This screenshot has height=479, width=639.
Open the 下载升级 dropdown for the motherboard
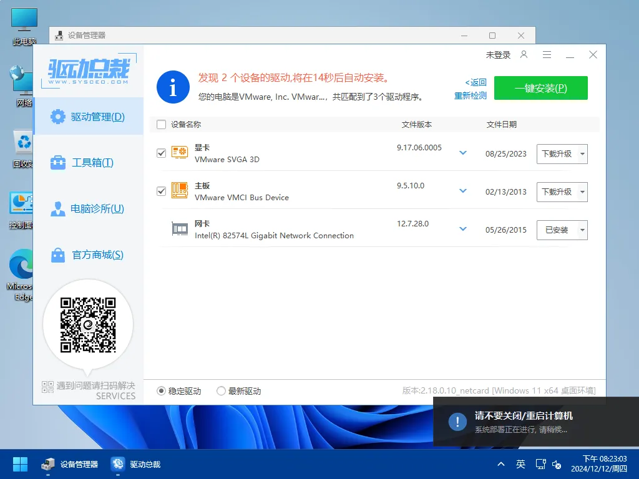click(x=582, y=192)
